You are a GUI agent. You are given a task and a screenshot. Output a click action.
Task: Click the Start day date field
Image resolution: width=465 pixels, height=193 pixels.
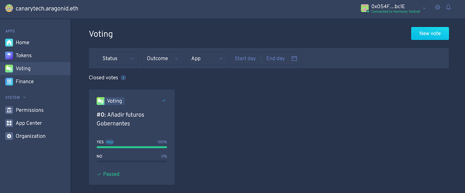(x=245, y=59)
